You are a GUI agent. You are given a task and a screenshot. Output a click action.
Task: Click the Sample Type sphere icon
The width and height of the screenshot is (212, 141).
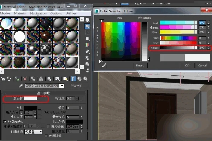coord(87,20)
